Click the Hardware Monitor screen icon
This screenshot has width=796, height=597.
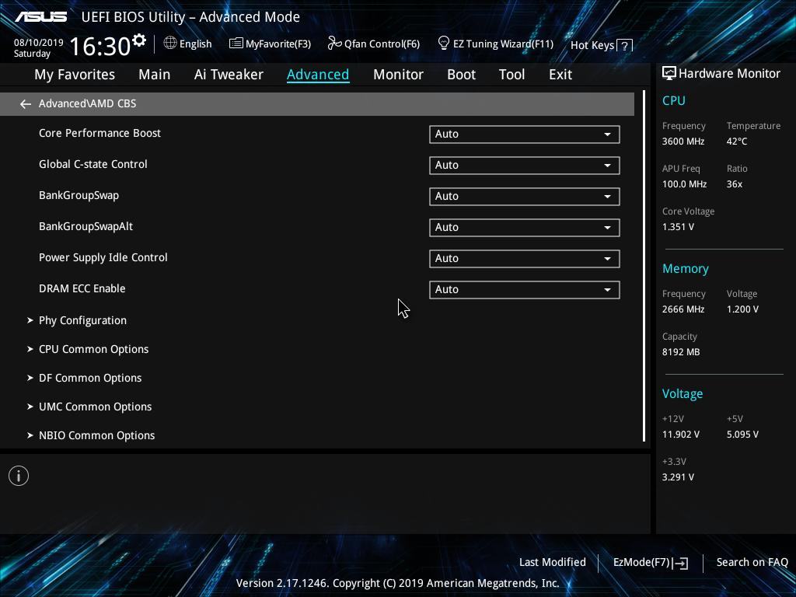coord(669,73)
